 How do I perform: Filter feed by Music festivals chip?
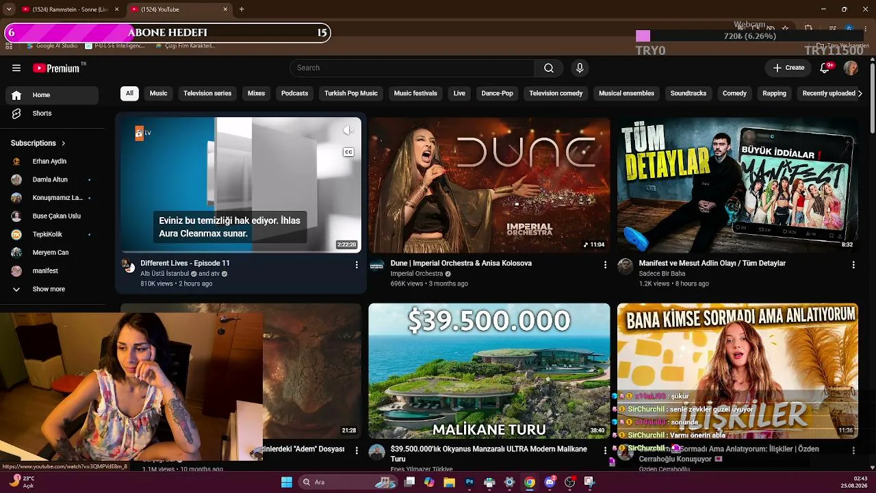[415, 93]
